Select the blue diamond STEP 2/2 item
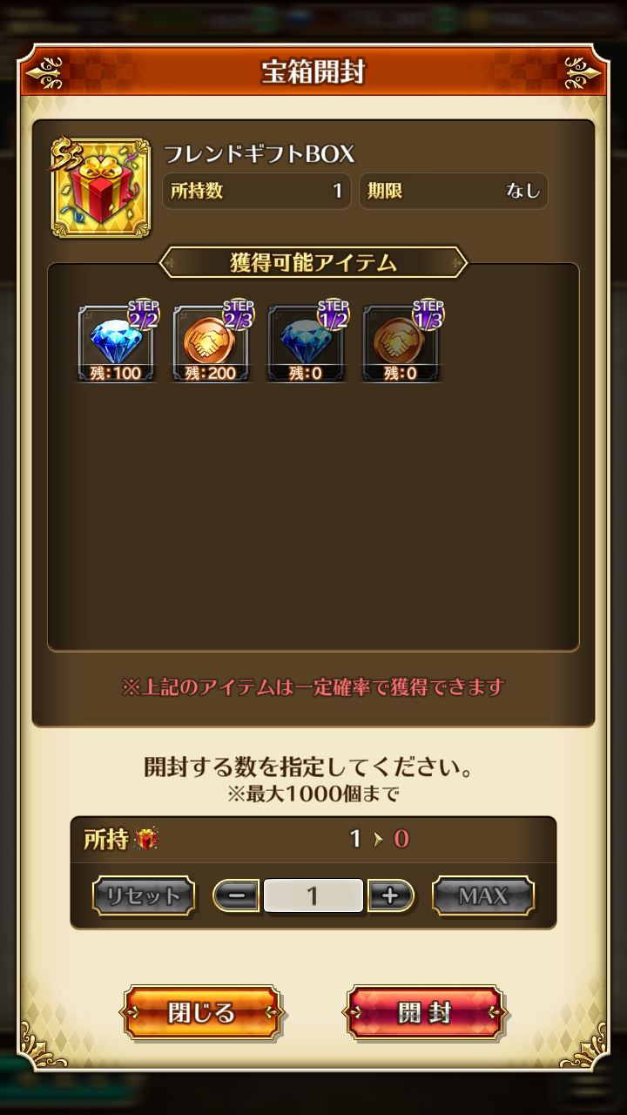The width and height of the screenshot is (627, 1115). (x=116, y=341)
